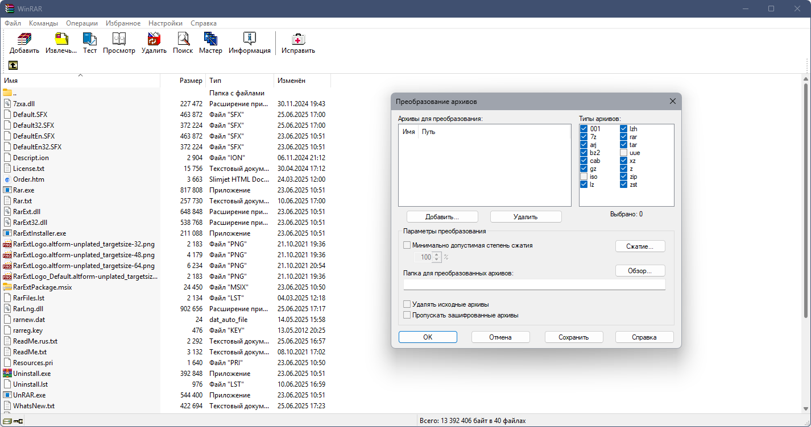The width and height of the screenshot is (811, 427).
Task: Select the 7zxa.dll file icon
Action: (x=7, y=103)
